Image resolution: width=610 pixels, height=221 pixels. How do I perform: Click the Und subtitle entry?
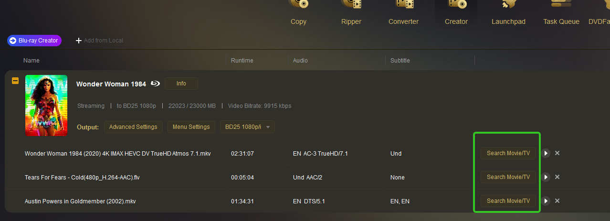click(x=396, y=154)
